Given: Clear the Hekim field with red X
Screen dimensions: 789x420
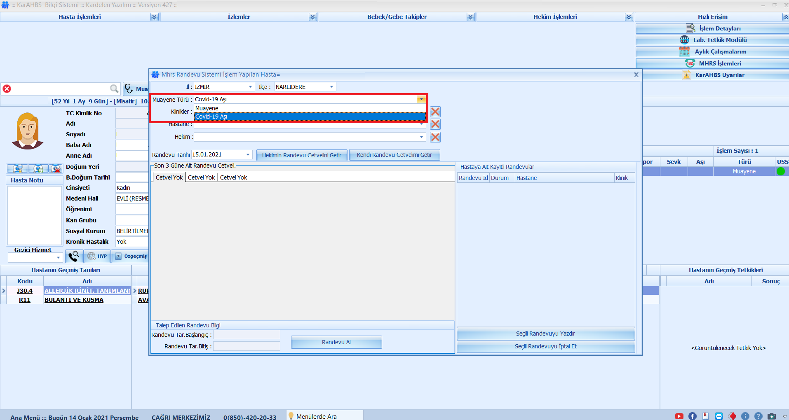Looking at the screenshot, I should [x=435, y=137].
